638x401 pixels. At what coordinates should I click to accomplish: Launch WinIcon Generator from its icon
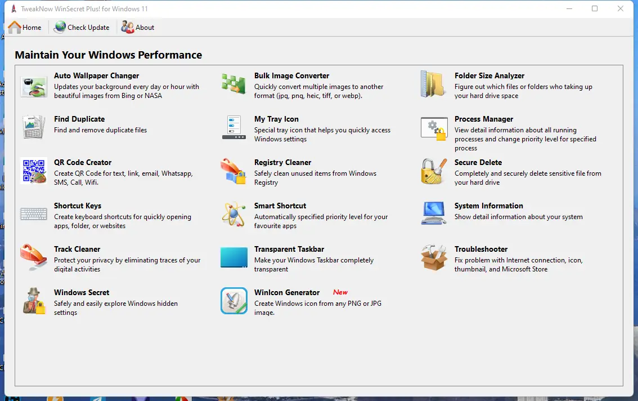click(x=233, y=301)
